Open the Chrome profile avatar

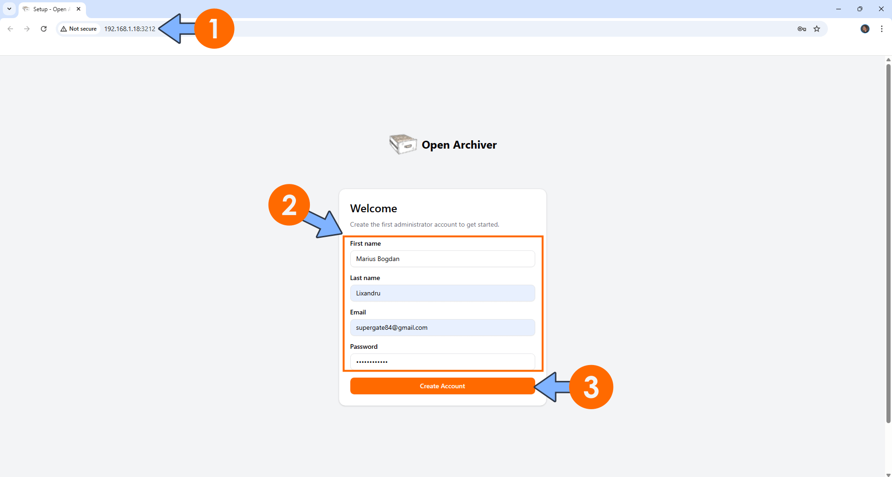point(865,29)
